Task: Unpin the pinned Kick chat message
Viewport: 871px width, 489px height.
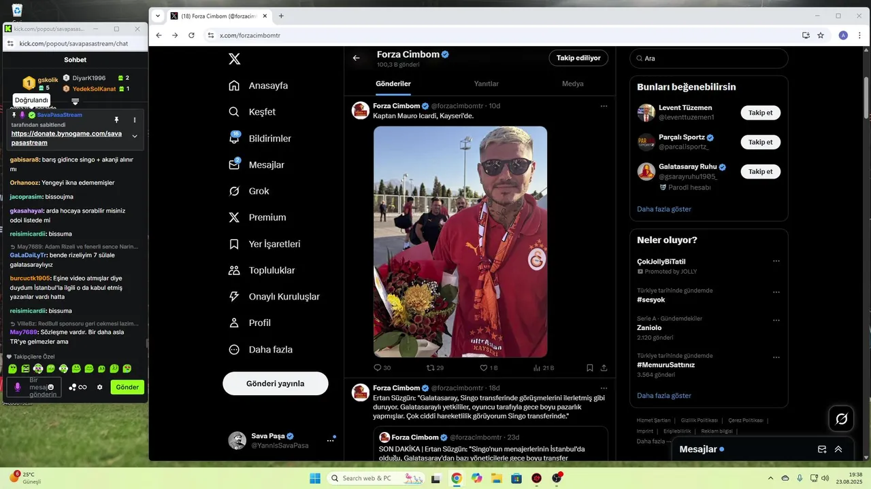Action: click(x=116, y=120)
